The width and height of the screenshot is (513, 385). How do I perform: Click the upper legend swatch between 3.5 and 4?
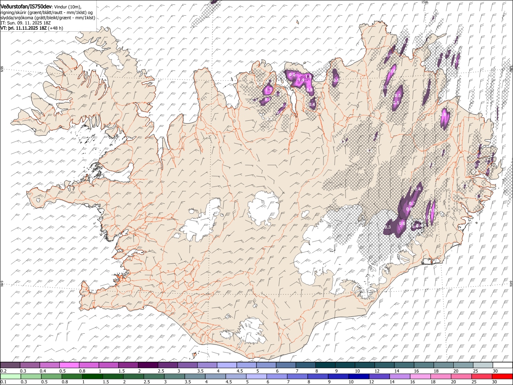(206, 365)
